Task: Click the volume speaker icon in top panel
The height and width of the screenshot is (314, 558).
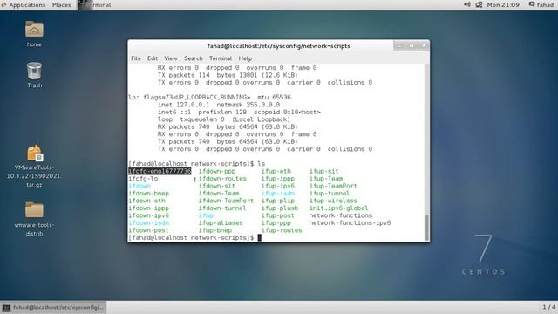Action: tap(467, 4)
